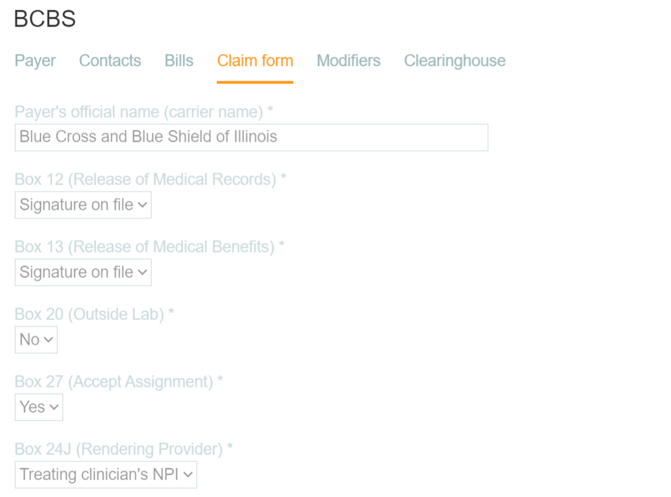This screenshot has width=671, height=497.
Task: Click the chevron on the Box 20 selector
Action: pyautogui.click(x=48, y=339)
